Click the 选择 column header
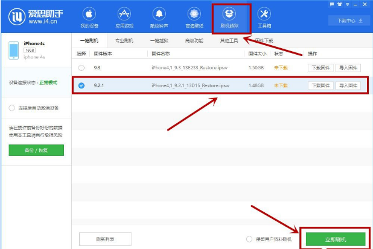Screen dimensions: 373x249 tap(81, 54)
